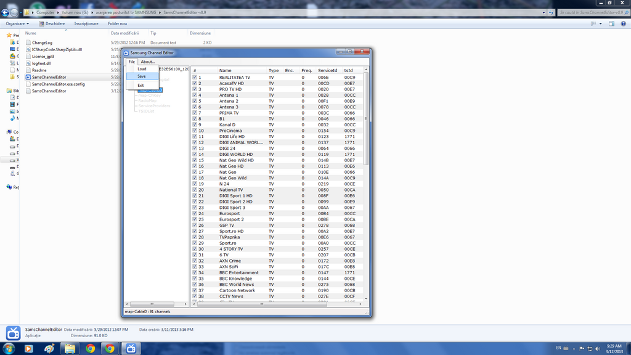Open media player taskbar icon
Image resolution: width=631 pixels, height=355 pixels.
(28, 349)
